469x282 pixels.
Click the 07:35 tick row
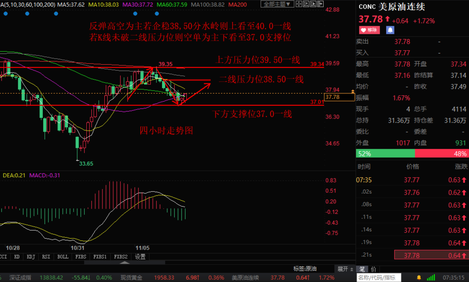click(x=412, y=180)
